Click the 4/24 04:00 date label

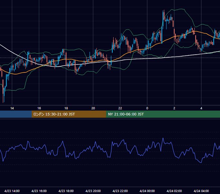201,191
